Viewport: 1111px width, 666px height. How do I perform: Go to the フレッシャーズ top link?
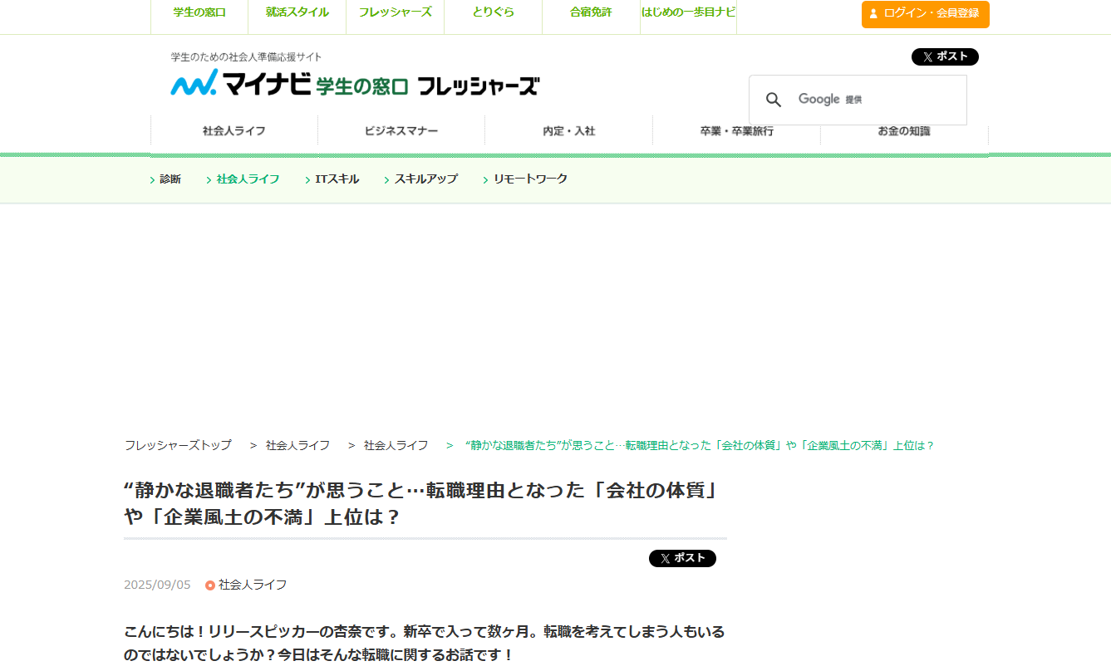point(395,12)
